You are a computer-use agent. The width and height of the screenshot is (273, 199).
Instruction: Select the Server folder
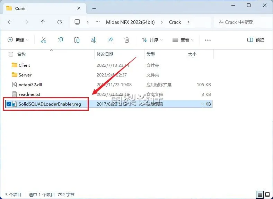(x=25, y=75)
